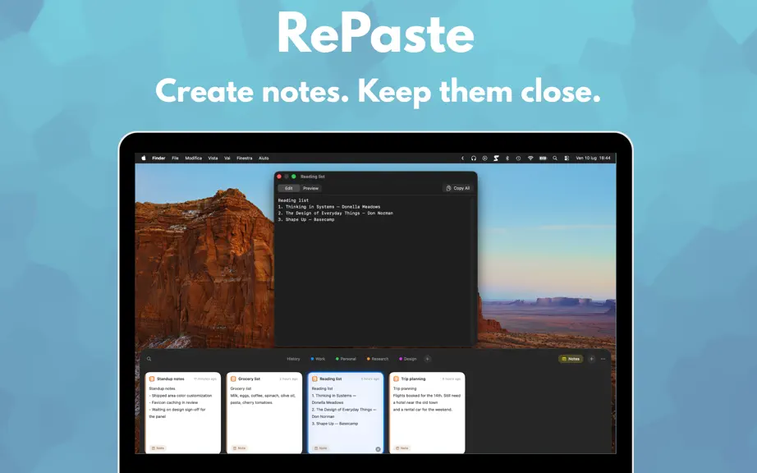Select the Research pinboard tab

coord(378,359)
